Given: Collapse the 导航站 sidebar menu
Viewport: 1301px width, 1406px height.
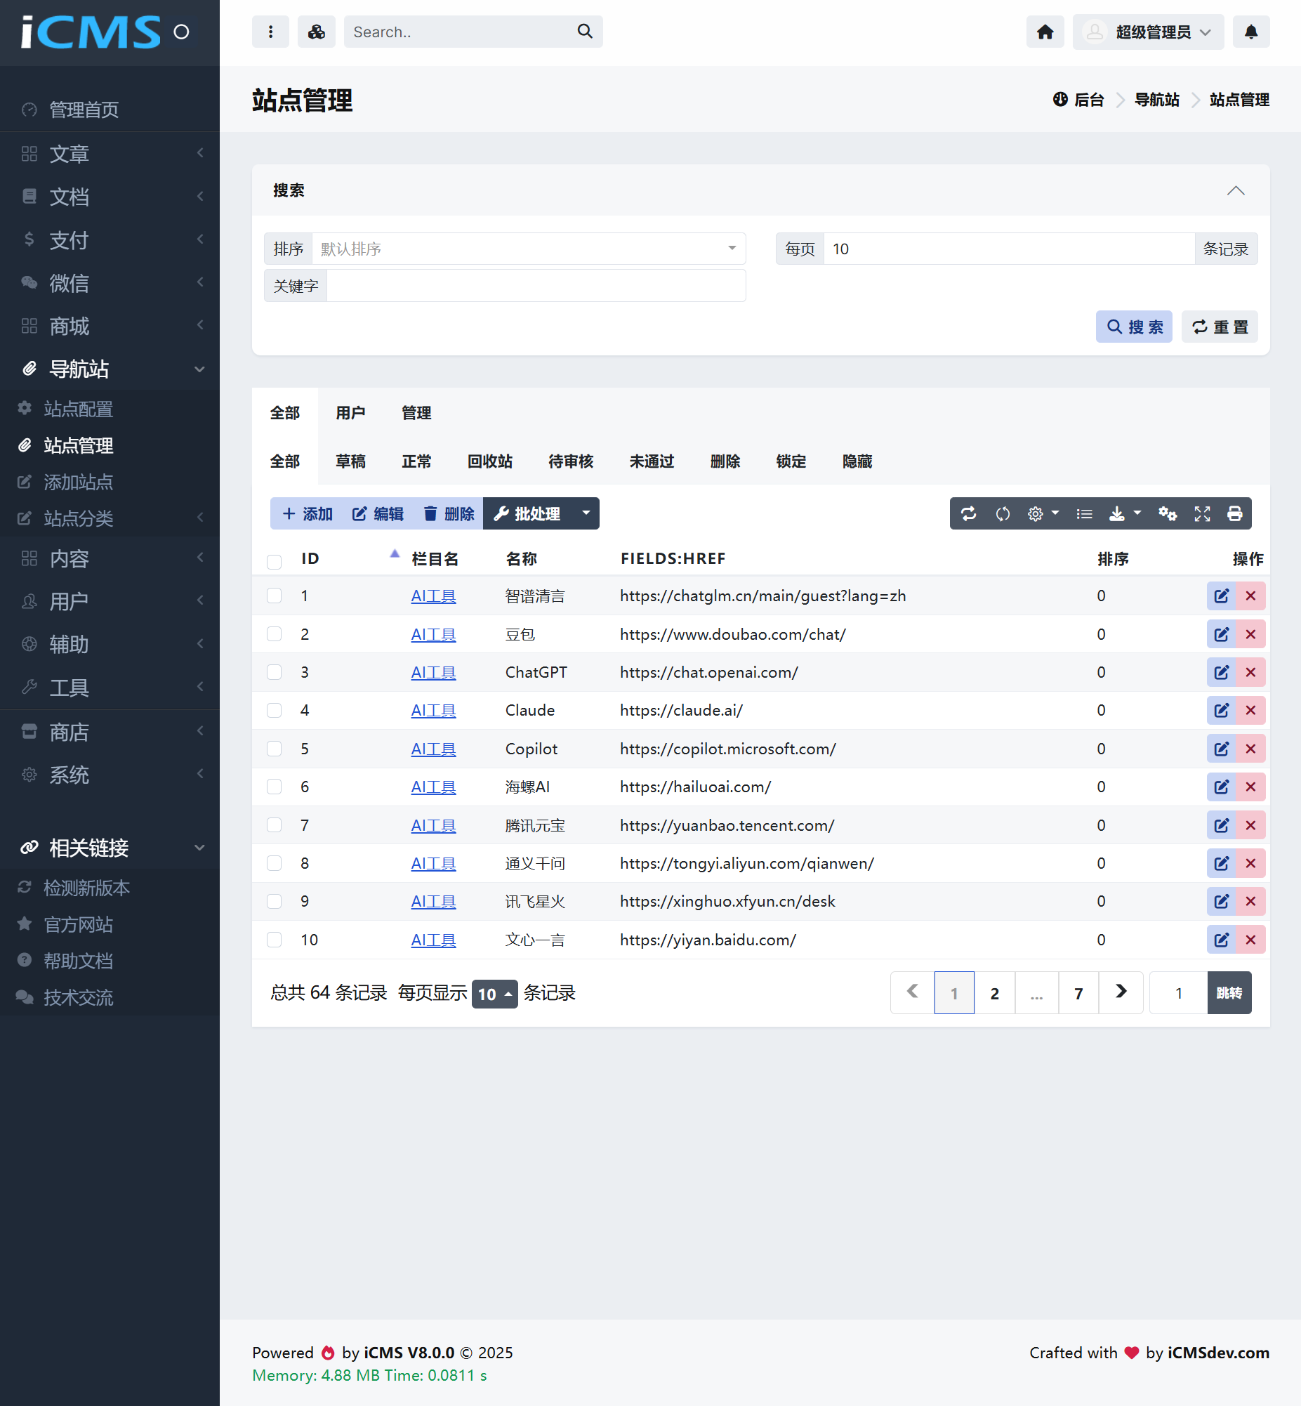Looking at the screenshot, I should [110, 369].
